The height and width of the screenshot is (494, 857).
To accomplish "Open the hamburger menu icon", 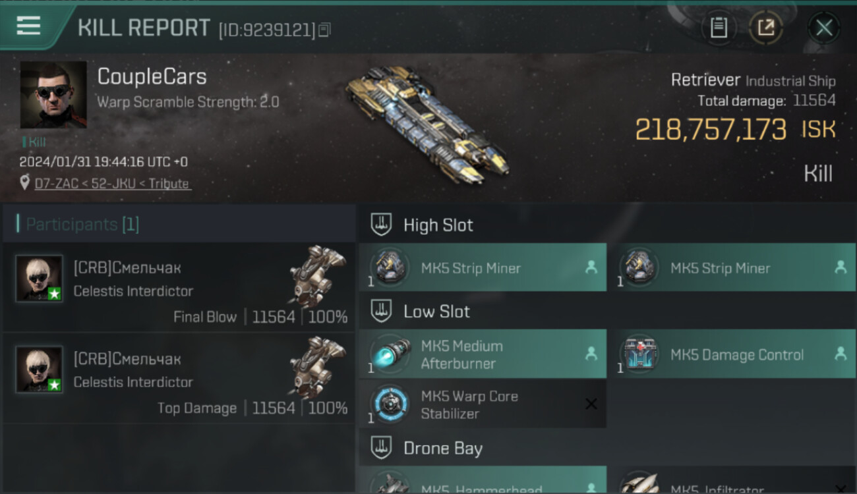I will point(28,26).
